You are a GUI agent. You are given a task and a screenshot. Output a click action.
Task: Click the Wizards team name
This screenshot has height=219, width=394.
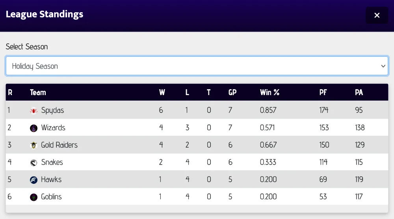coord(53,127)
